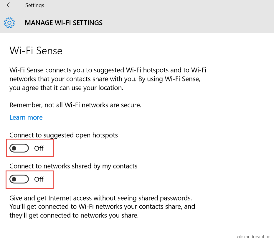Click the blue Settings gear icon
The width and height of the screenshot is (274, 241).
coord(9,23)
